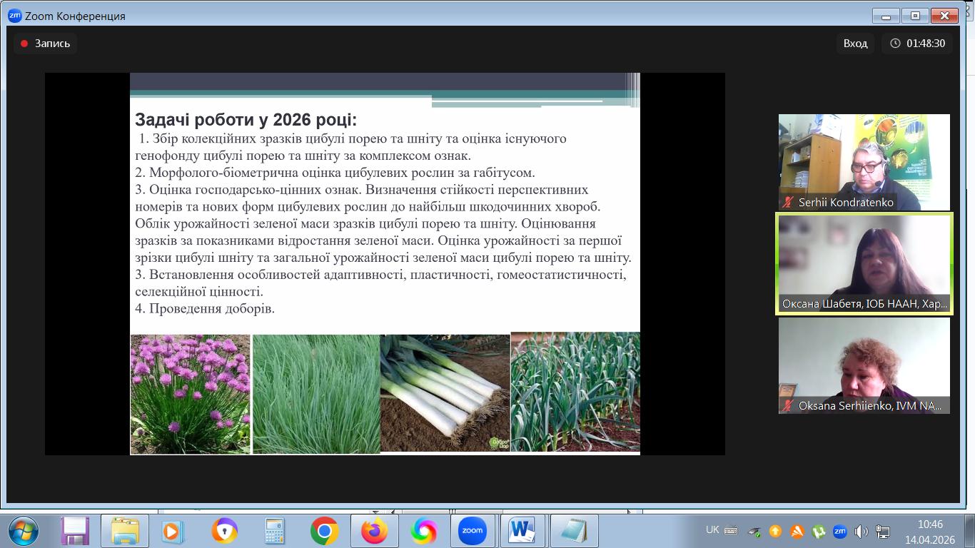
Task: Open Windows Explorer folder icon in taskbar
Action: (125, 531)
